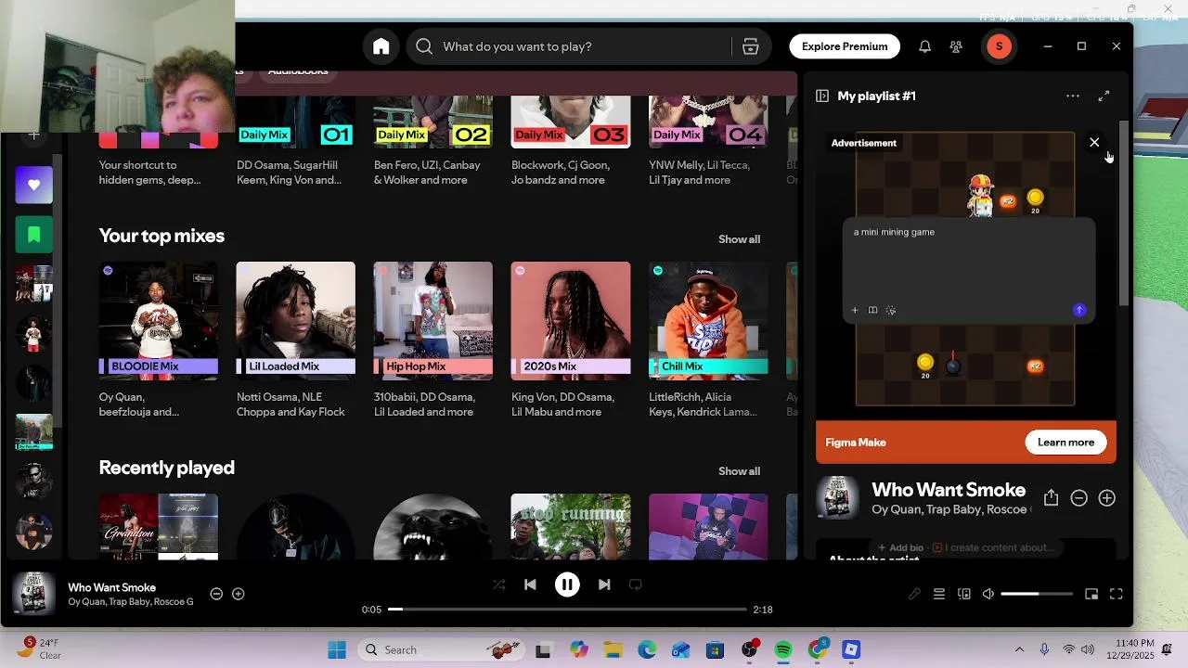
Task: Show hidden system tray icons chevron
Action: tap(1019, 649)
